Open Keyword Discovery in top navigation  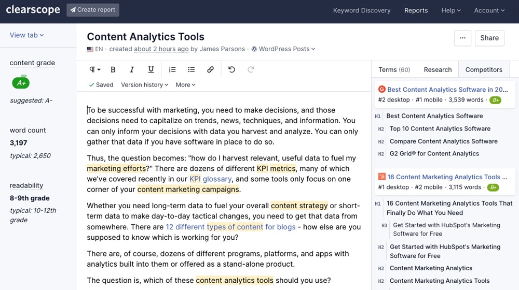pos(361,10)
